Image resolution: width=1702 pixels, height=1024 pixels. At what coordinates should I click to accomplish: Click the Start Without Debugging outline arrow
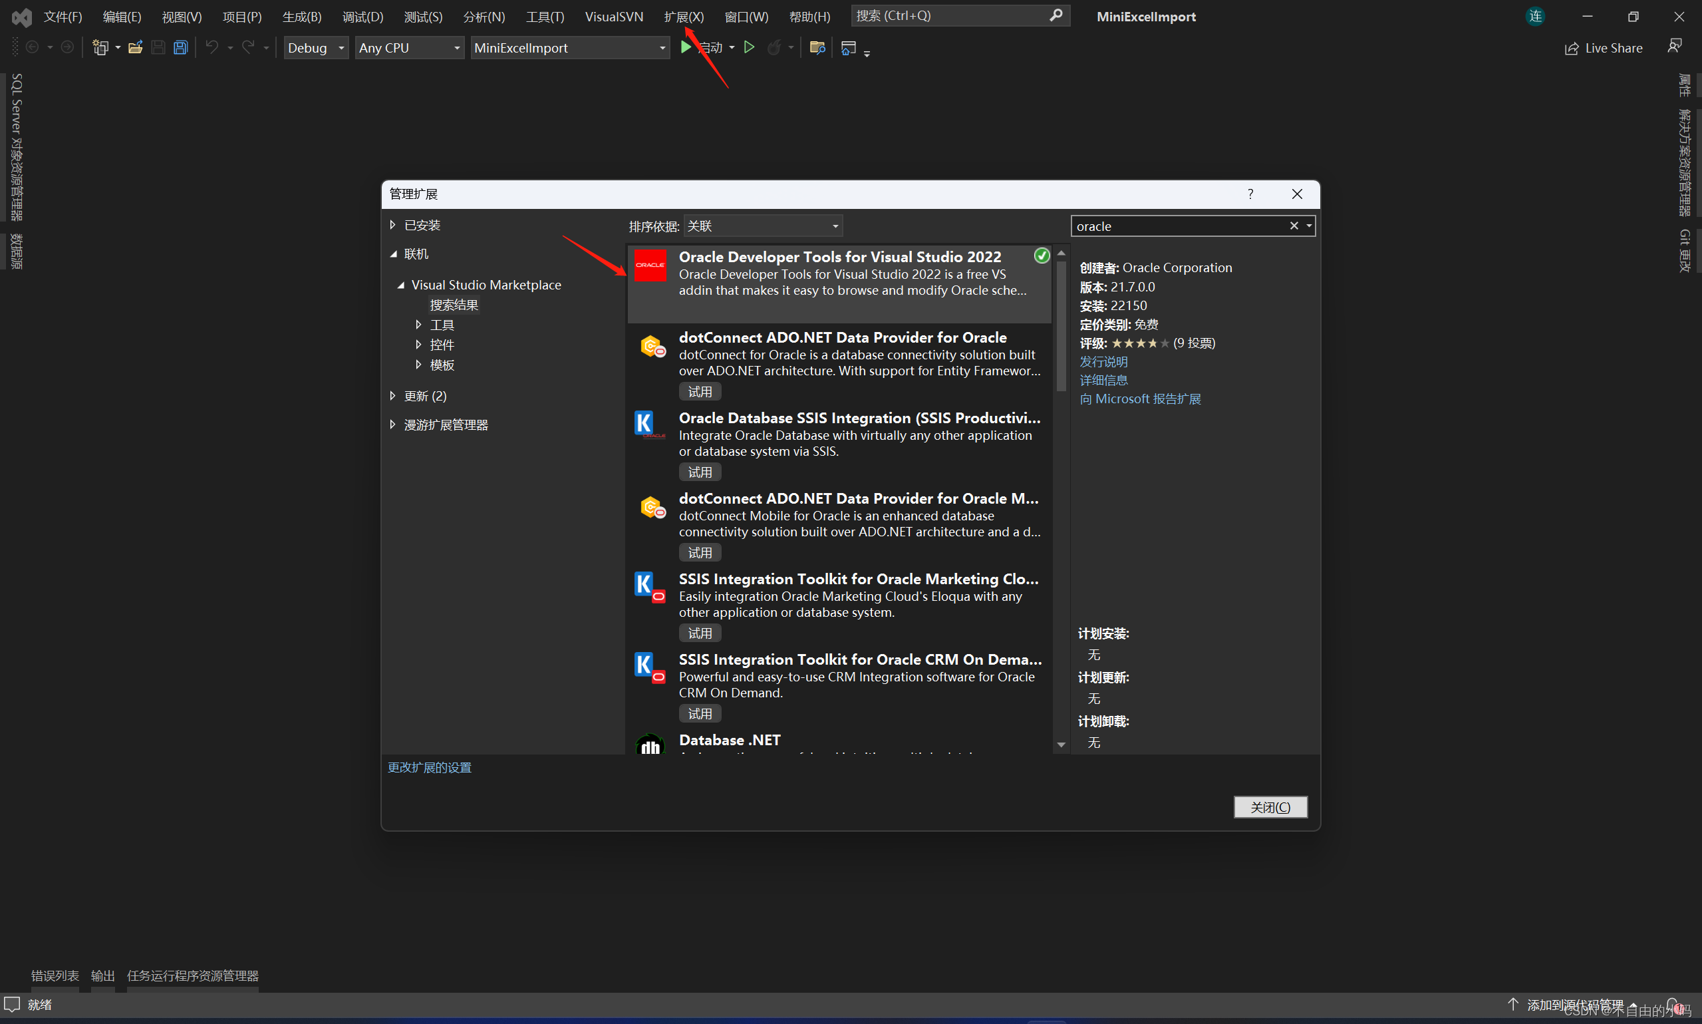[x=750, y=47]
